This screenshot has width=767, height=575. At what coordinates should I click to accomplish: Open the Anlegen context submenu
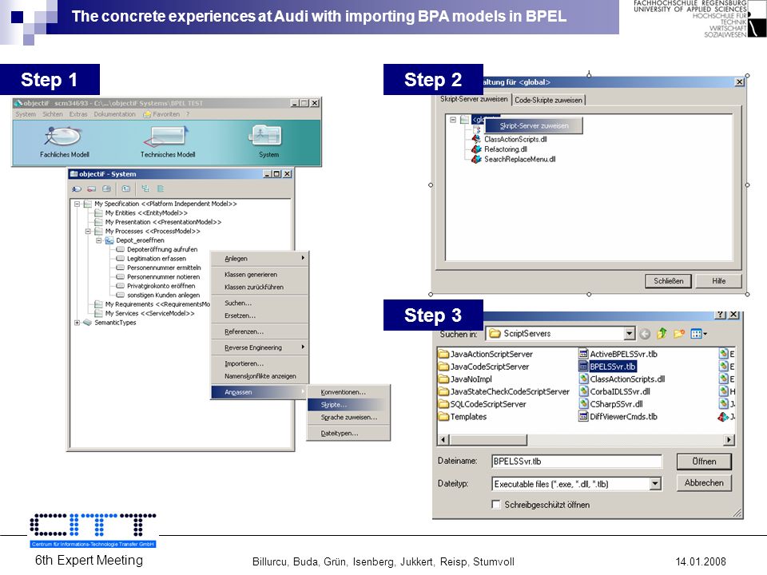coord(259,259)
